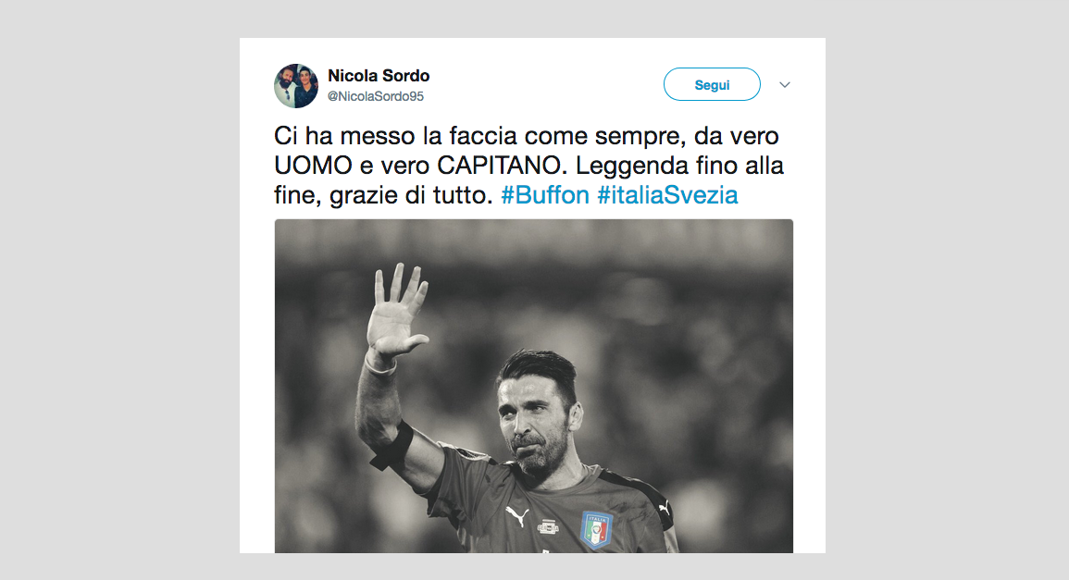Click the Segui follow button
Image resolution: width=1069 pixels, height=580 pixels.
point(712,84)
